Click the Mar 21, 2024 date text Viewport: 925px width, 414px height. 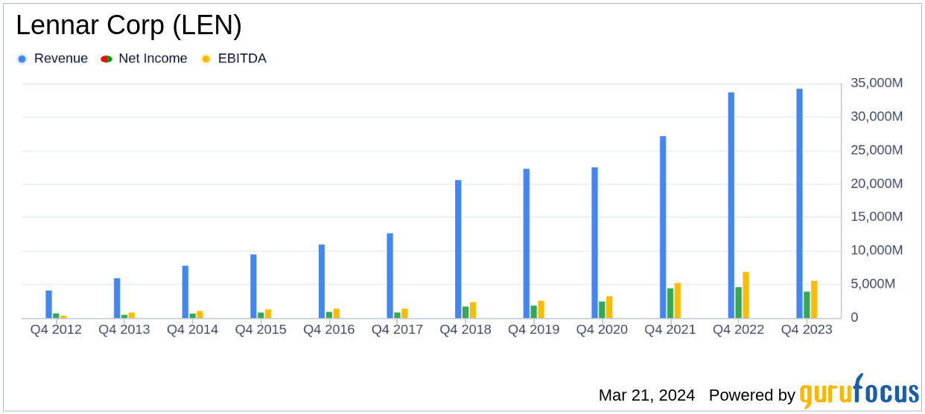point(646,395)
